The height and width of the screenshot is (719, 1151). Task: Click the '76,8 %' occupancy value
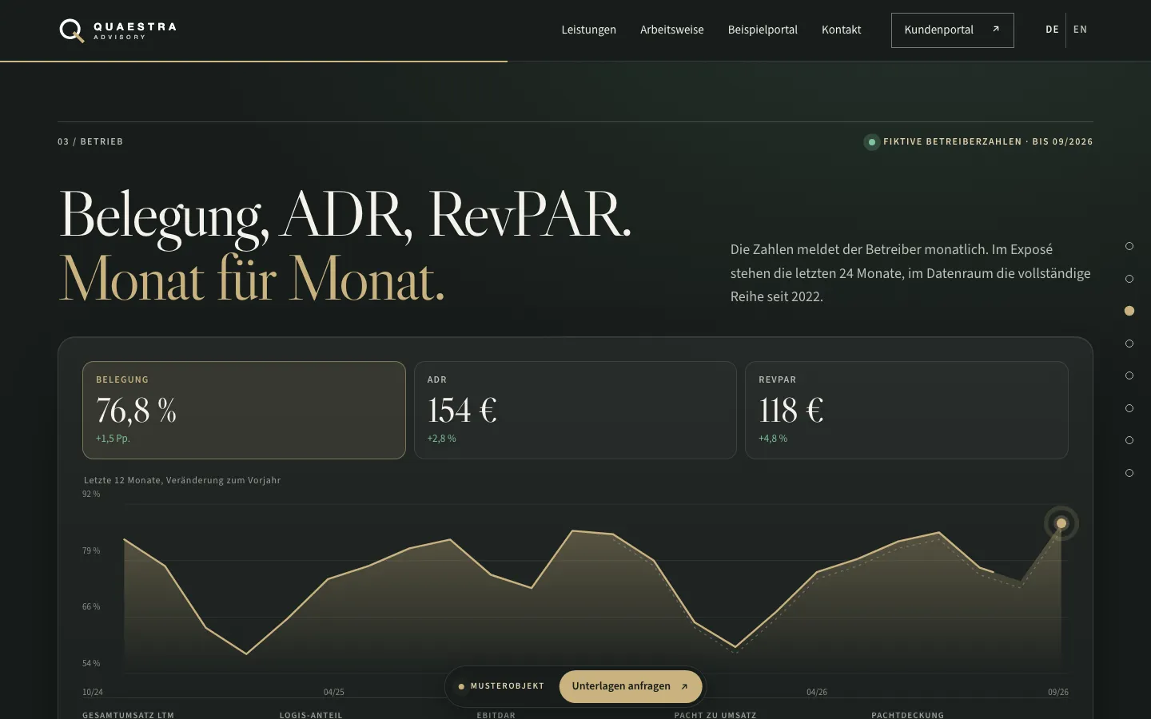coord(136,411)
